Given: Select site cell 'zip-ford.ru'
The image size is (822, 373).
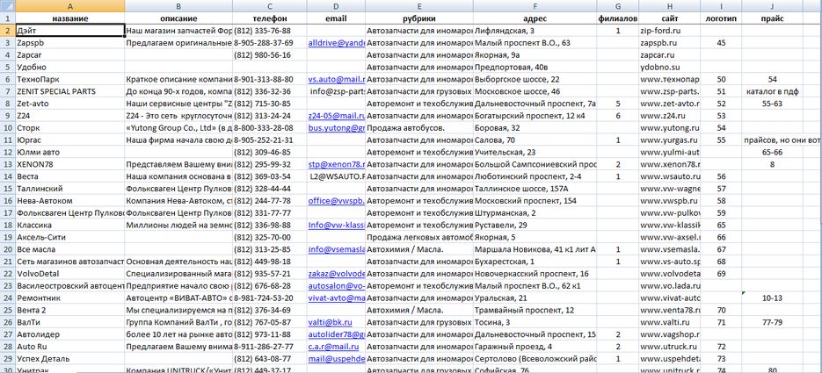Looking at the screenshot, I should coord(669,31).
